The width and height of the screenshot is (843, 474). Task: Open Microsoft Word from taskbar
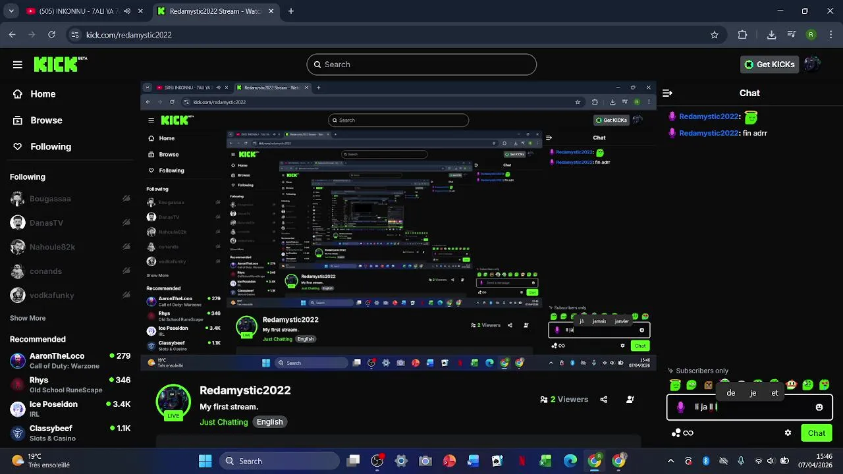[474, 461]
